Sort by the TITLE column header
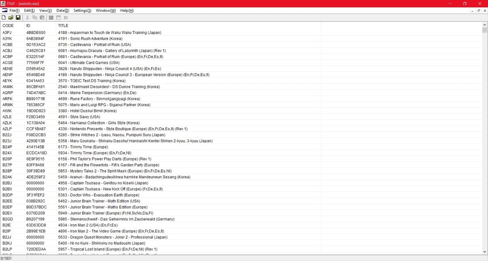The height and width of the screenshot is (261, 488). [189, 26]
